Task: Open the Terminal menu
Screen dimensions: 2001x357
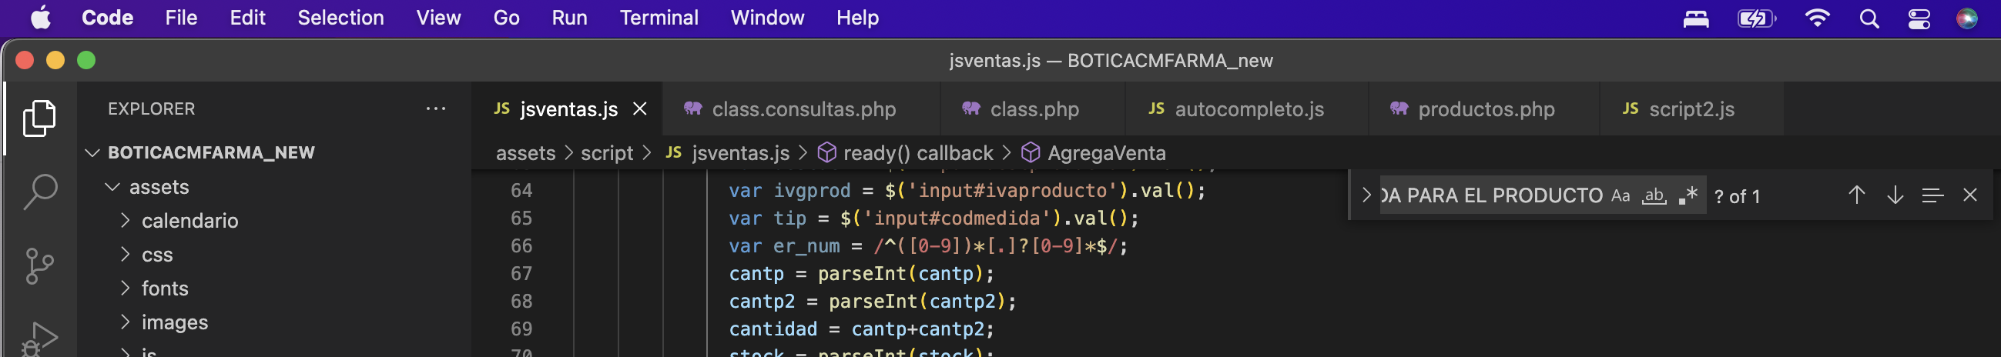Action: click(x=658, y=18)
